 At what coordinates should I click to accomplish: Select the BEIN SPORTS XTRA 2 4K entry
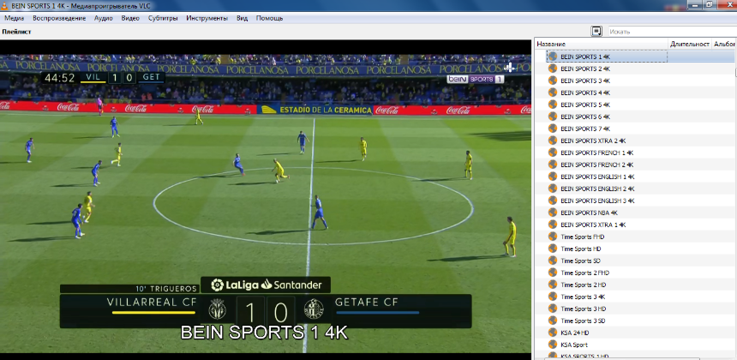(x=593, y=141)
